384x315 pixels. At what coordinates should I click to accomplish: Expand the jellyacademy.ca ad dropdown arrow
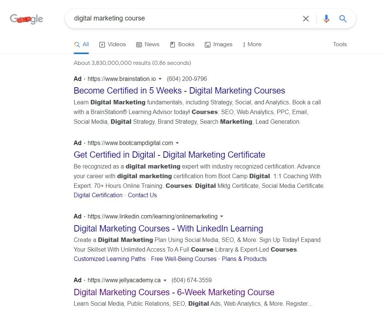click(165, 280)
